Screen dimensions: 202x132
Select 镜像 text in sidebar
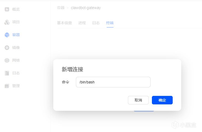coord(16,48)
